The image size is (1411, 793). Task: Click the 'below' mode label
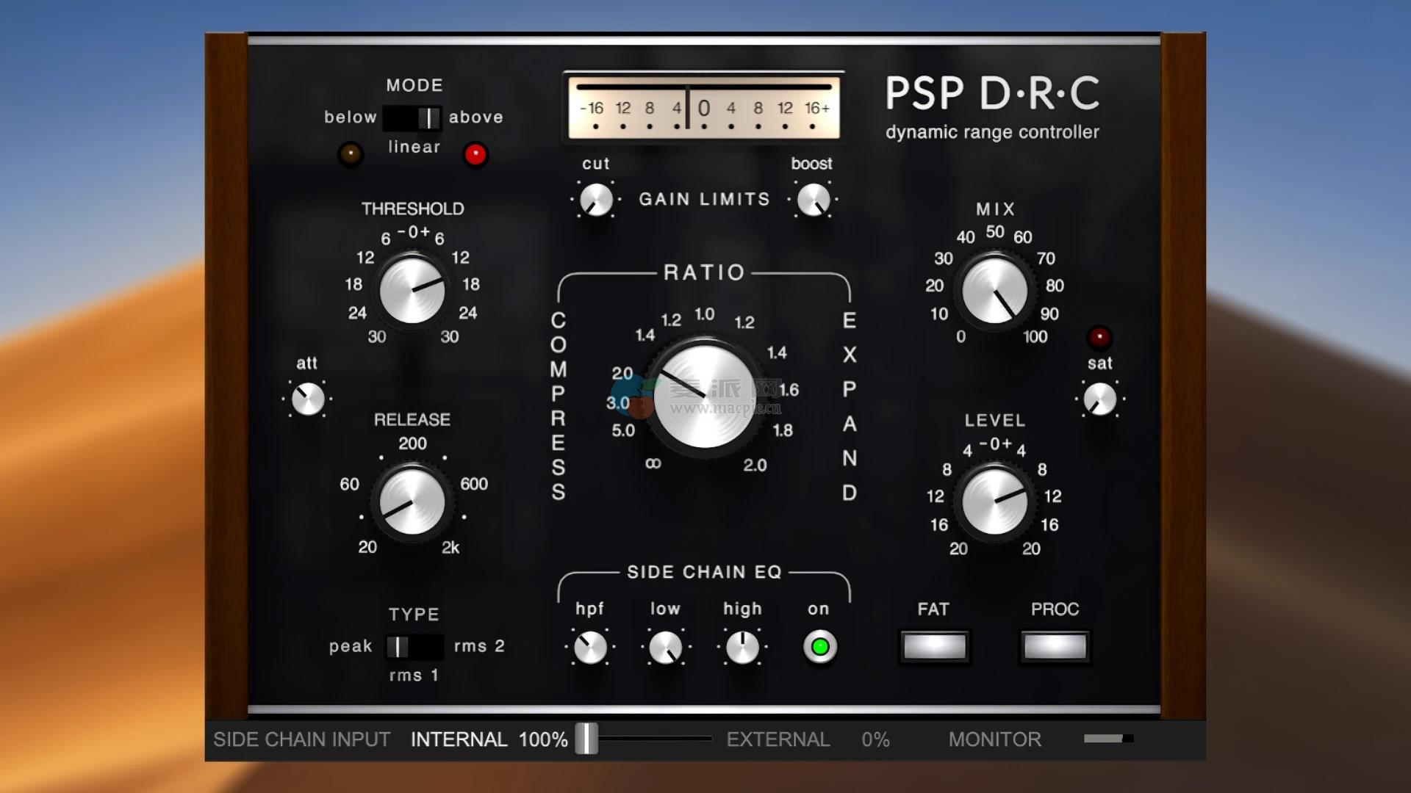point(351,117)
